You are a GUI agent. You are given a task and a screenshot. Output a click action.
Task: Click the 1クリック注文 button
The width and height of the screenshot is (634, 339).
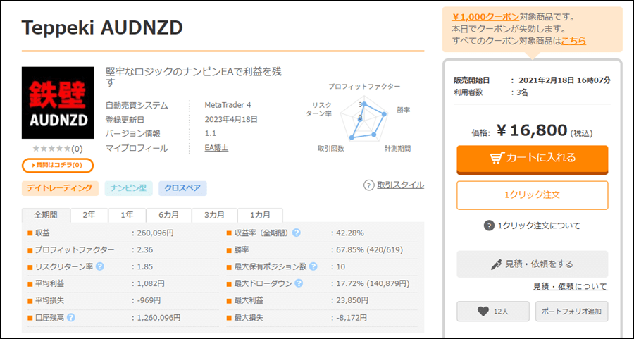(x=533, y=195)
